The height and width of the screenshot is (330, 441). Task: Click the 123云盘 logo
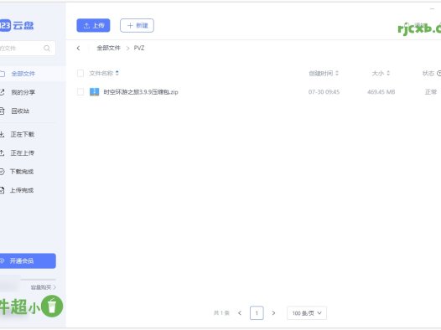tap(17, 26)
